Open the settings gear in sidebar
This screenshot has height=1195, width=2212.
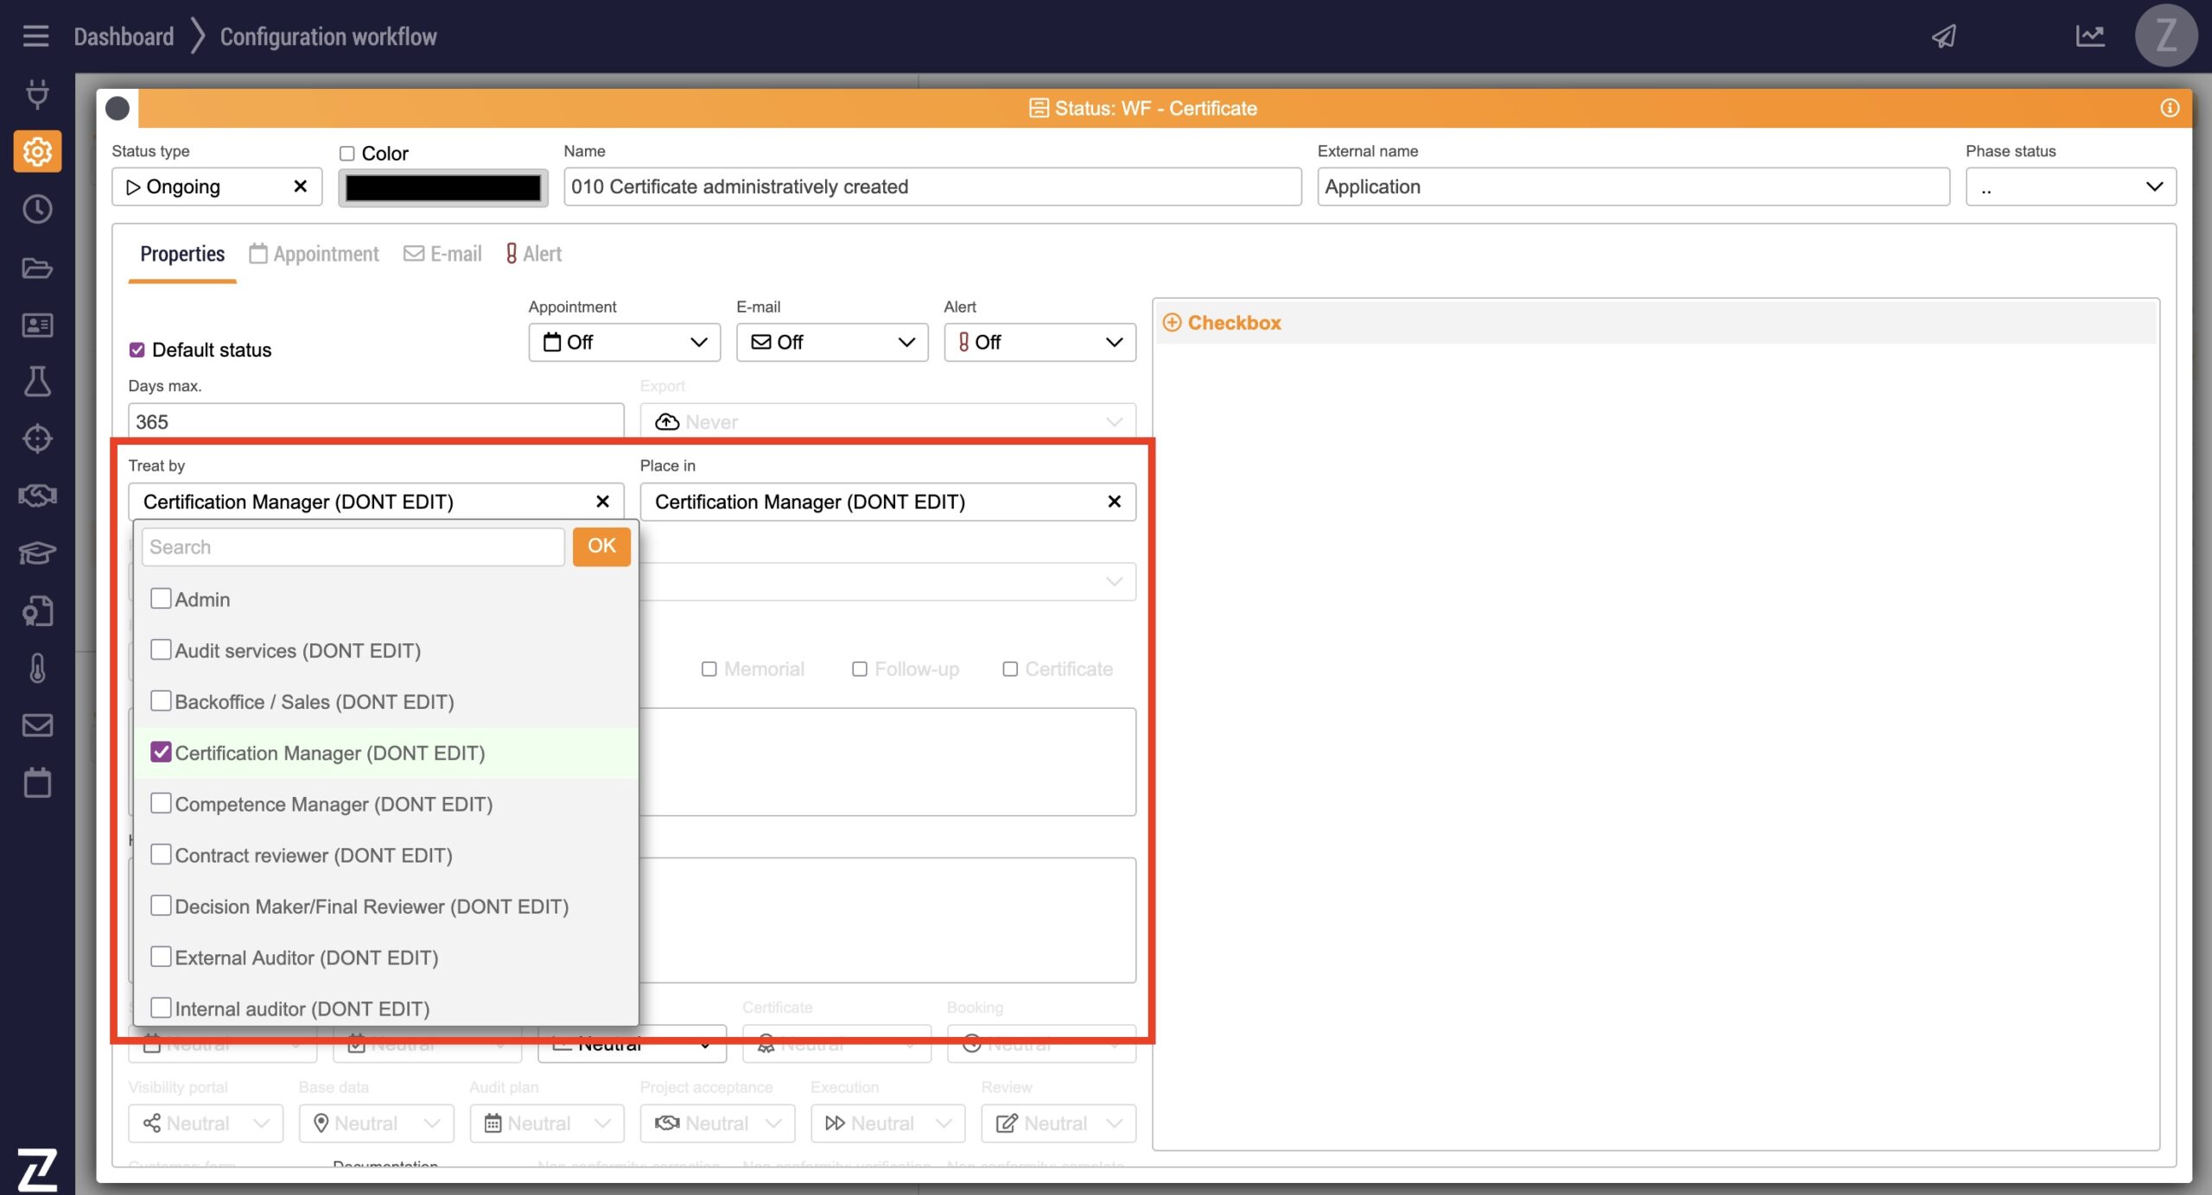click(37, 152)
